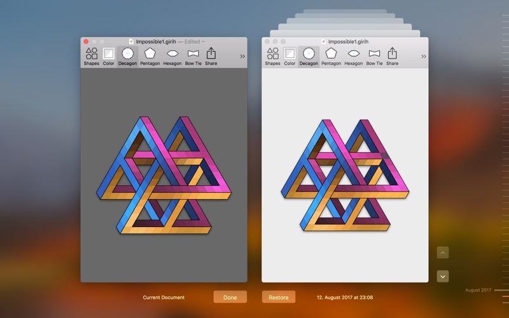
Task: Go to previous version with up arrow
Action: tap(443, 252)
